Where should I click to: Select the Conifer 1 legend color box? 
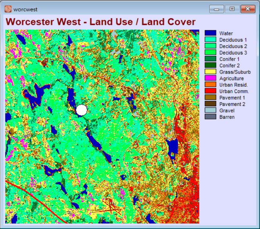[210, 59]
